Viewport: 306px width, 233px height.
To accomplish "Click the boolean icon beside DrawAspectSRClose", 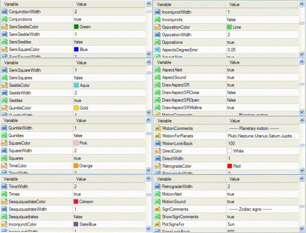I will click(x=157, y=92).
